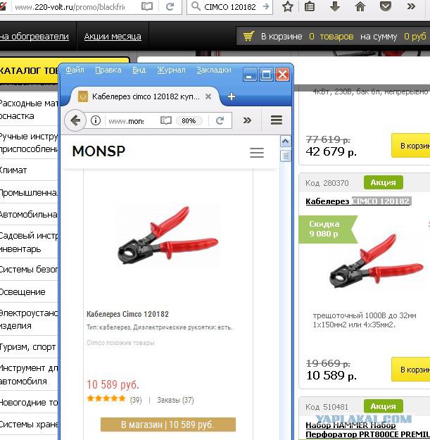Add the 10 589 р. cable cutter to cart

point(411,370)
